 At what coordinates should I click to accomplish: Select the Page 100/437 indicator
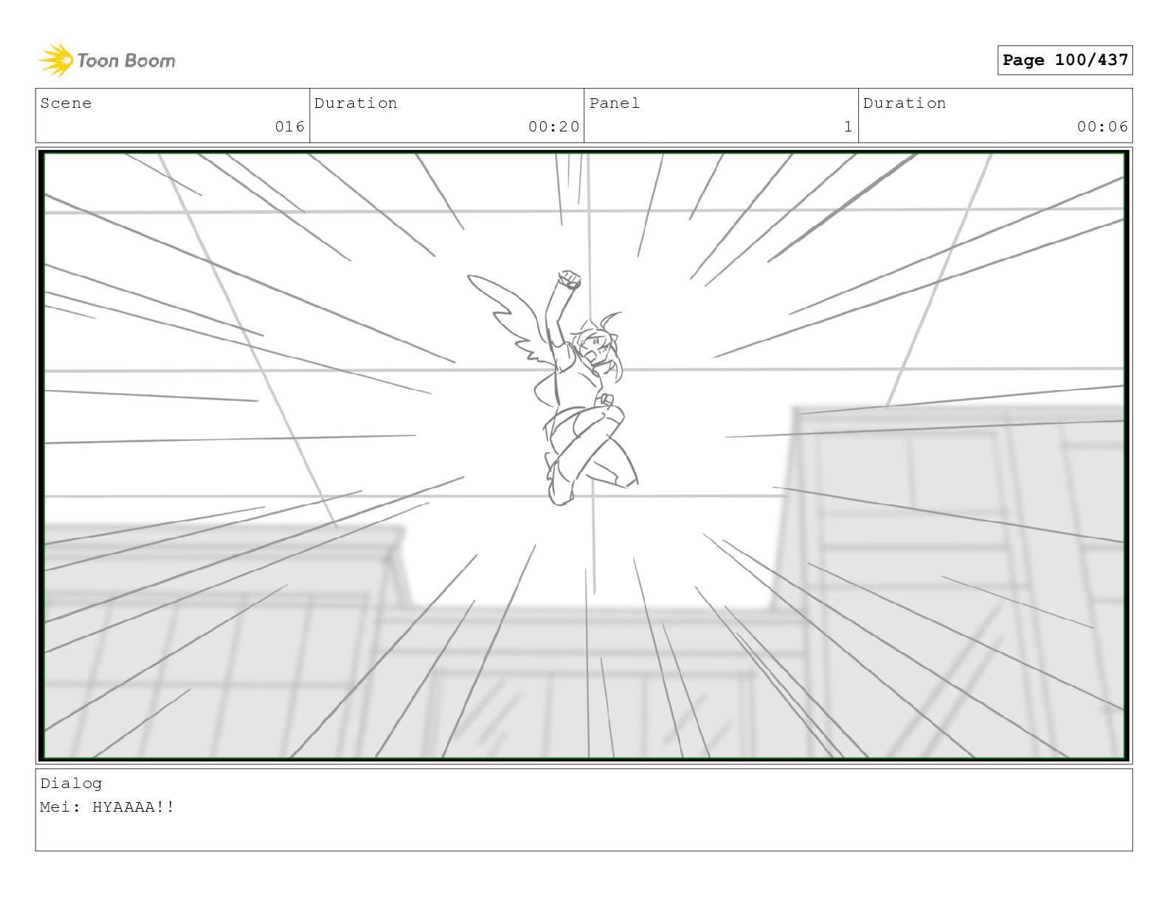coord(1064,60)
